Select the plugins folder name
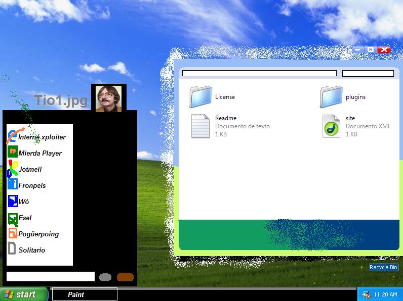The height and width of the screenshot is (301, 403). [355, 97]
